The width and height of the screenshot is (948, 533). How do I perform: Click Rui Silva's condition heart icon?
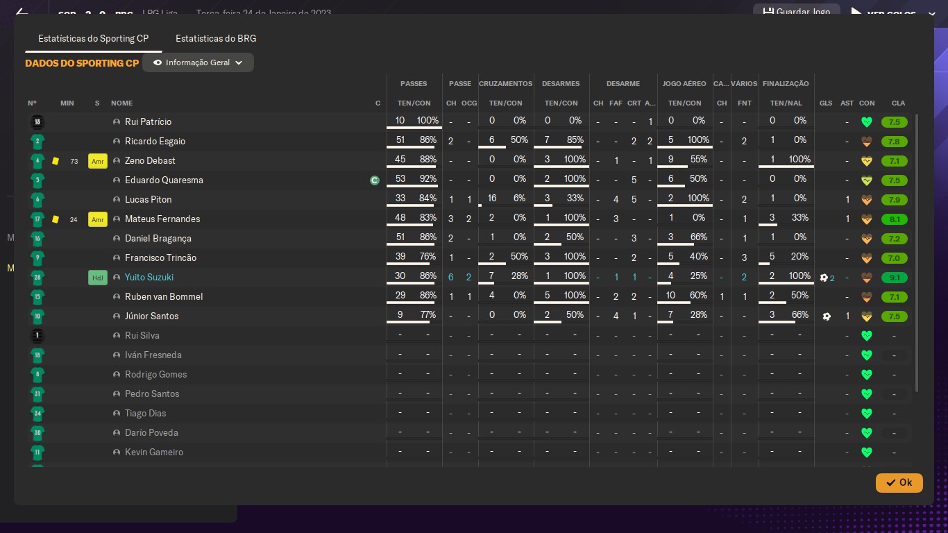click(866, 336)
